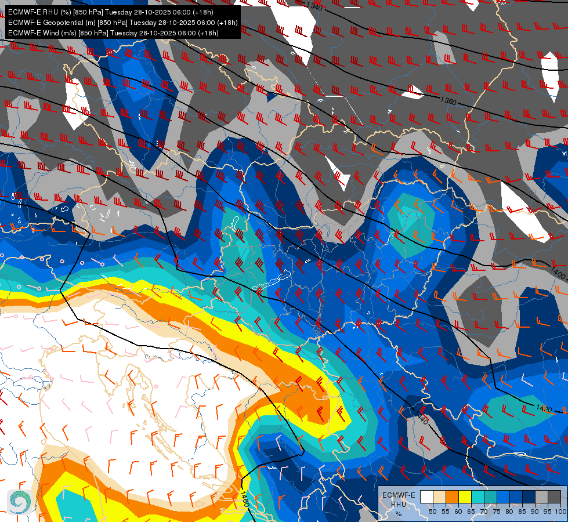Viewport: 568px width, 522px height.
Task: Click the bright blue legend swatch for 75-80
Action: (503, 496)
